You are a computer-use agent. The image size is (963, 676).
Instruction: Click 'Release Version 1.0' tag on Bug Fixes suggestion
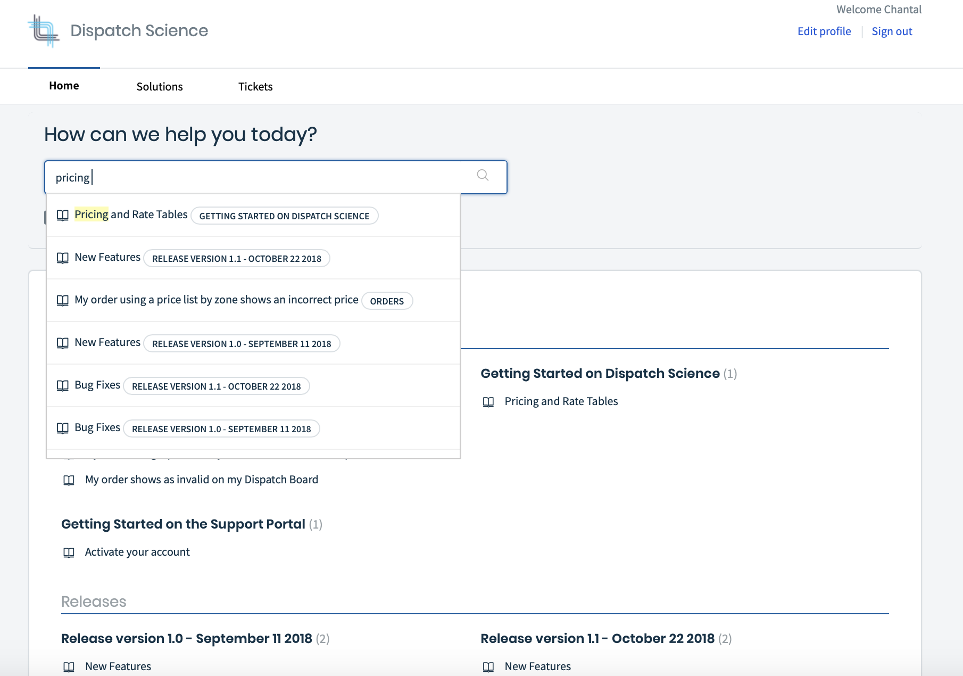point(221,428)
